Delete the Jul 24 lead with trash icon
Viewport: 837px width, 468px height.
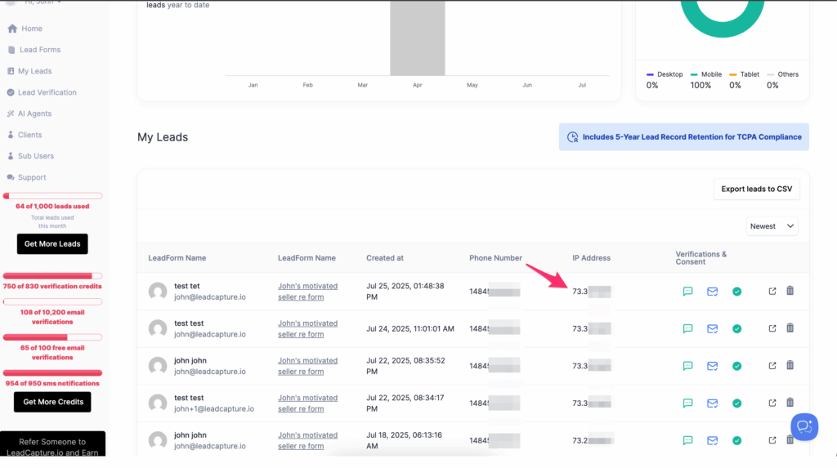tap(790, 328)
